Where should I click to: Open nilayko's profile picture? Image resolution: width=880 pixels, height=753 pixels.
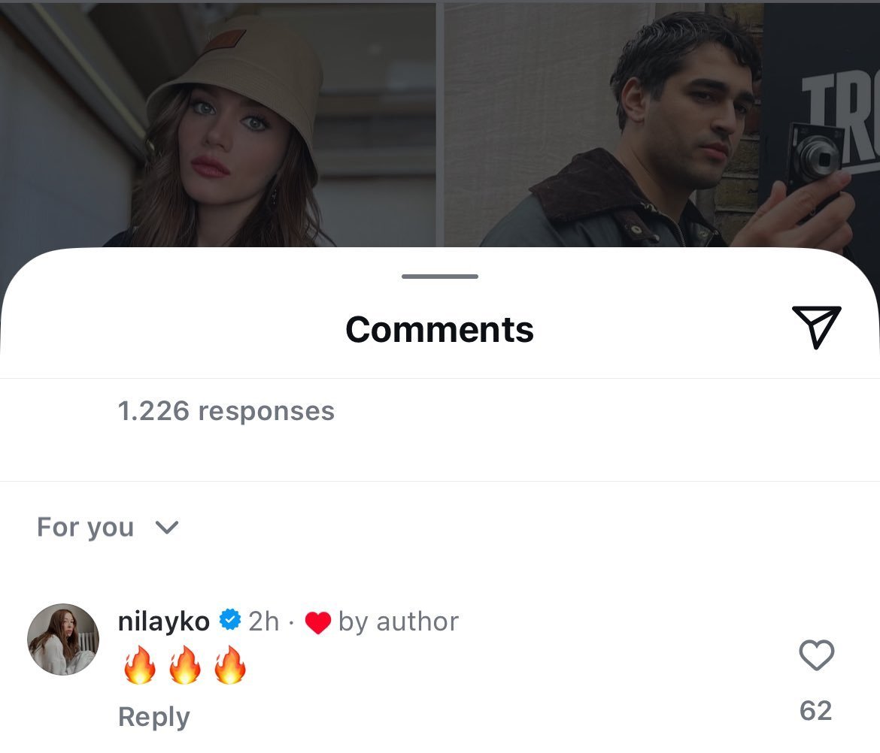63,639
